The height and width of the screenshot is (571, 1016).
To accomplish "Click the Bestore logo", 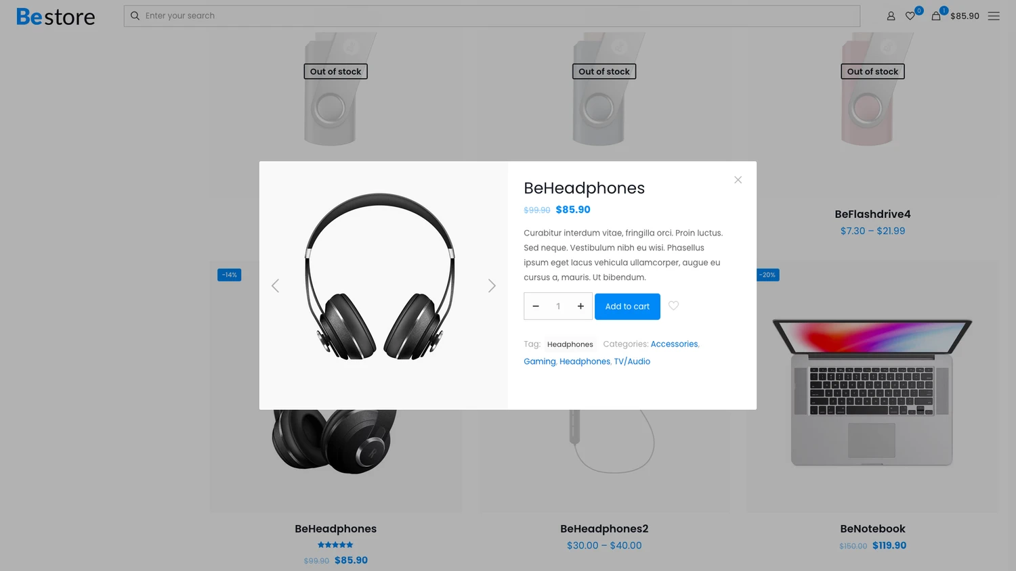I will point(56,16).
